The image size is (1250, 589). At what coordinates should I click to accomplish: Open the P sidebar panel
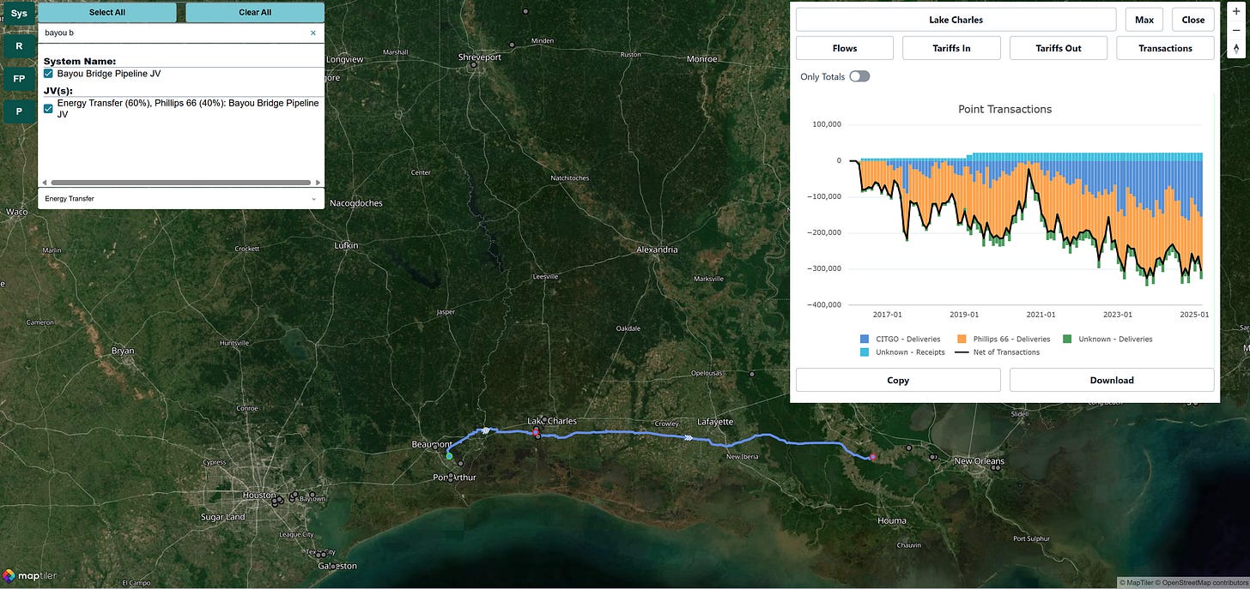18,111
